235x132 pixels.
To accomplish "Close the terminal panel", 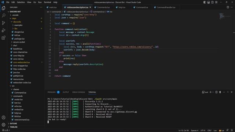I will click(232, 92).
